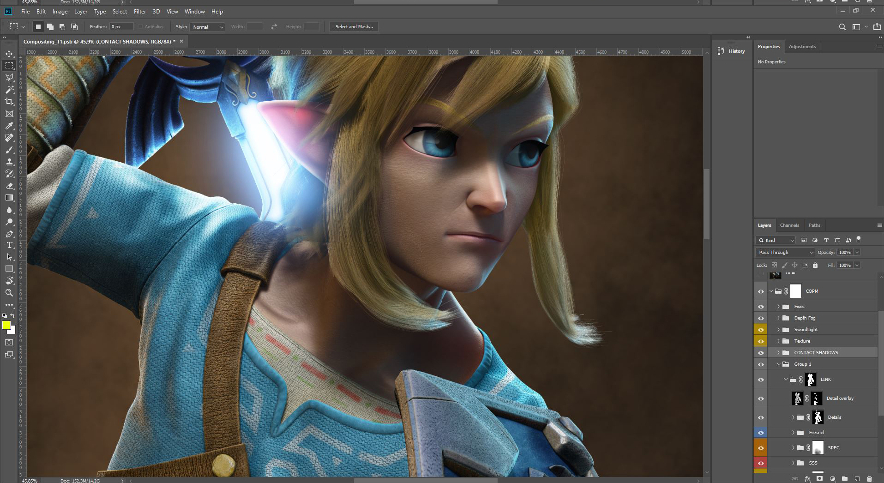This screenshot has height=483, width=884.
Task: Select the Healing Brush tool
Action: point(9,138)
